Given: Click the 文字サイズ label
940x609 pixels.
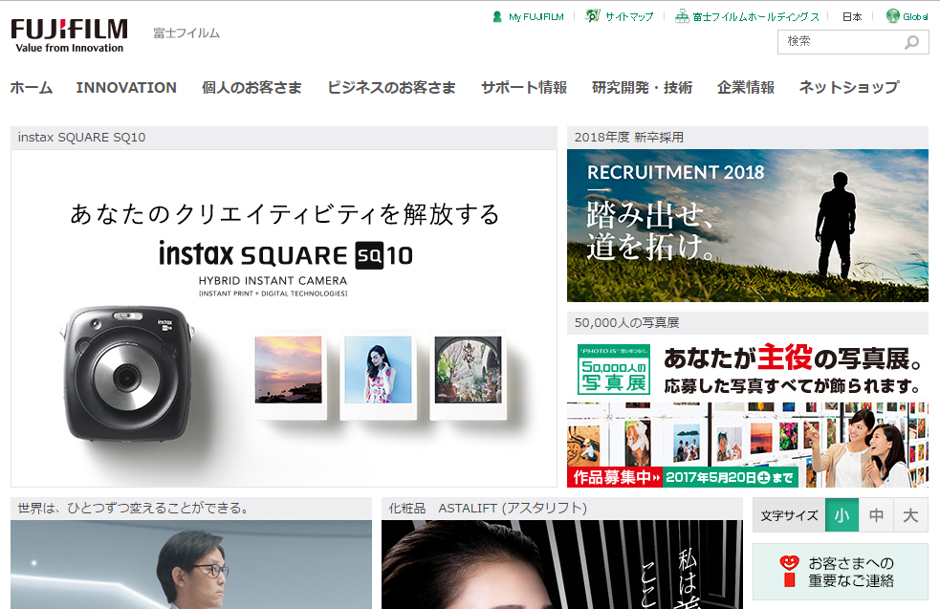Looking at the screenshot, I should pyautogui.click(x=789, y=515).
